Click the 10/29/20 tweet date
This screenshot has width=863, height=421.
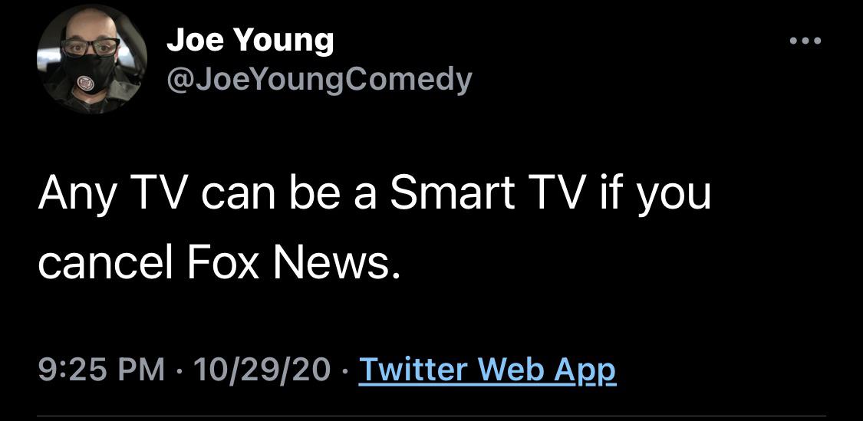pos(263,370)
